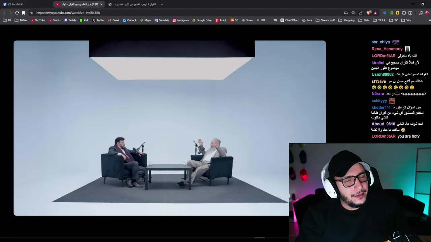Close the active YouTube tab
Image resolution: width=431 pixels, height=242 pixels.
tap(101, 4)
